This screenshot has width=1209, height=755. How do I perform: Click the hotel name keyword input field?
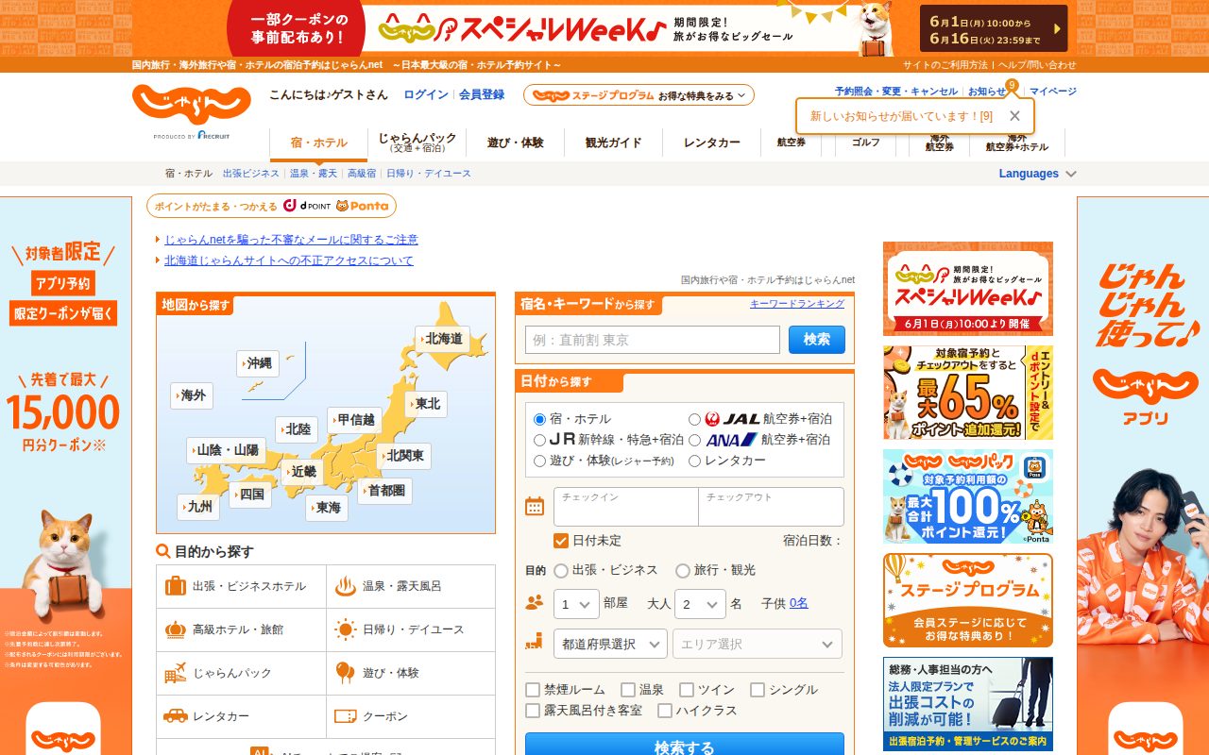click(x=653, y=340)
